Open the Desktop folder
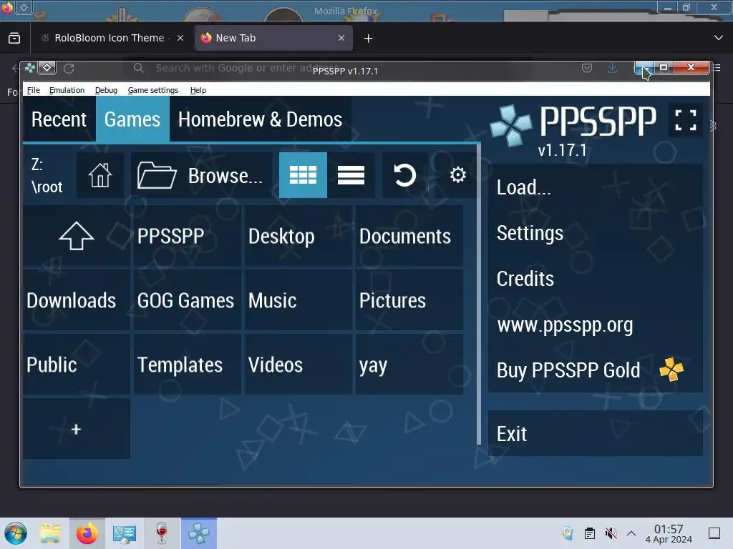The width and height of the screenshot is (733, 549). coord(298,236)
